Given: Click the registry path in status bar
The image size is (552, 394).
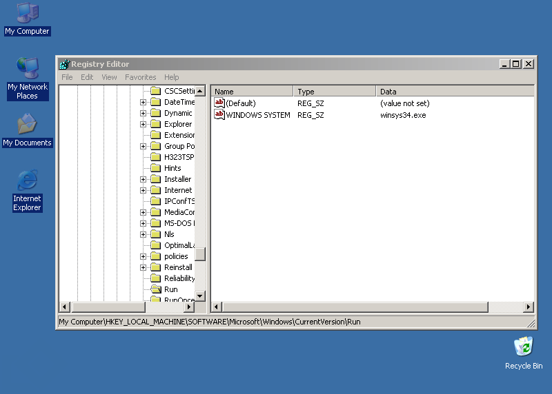Looking at the screenshot, I should point(210,322).
